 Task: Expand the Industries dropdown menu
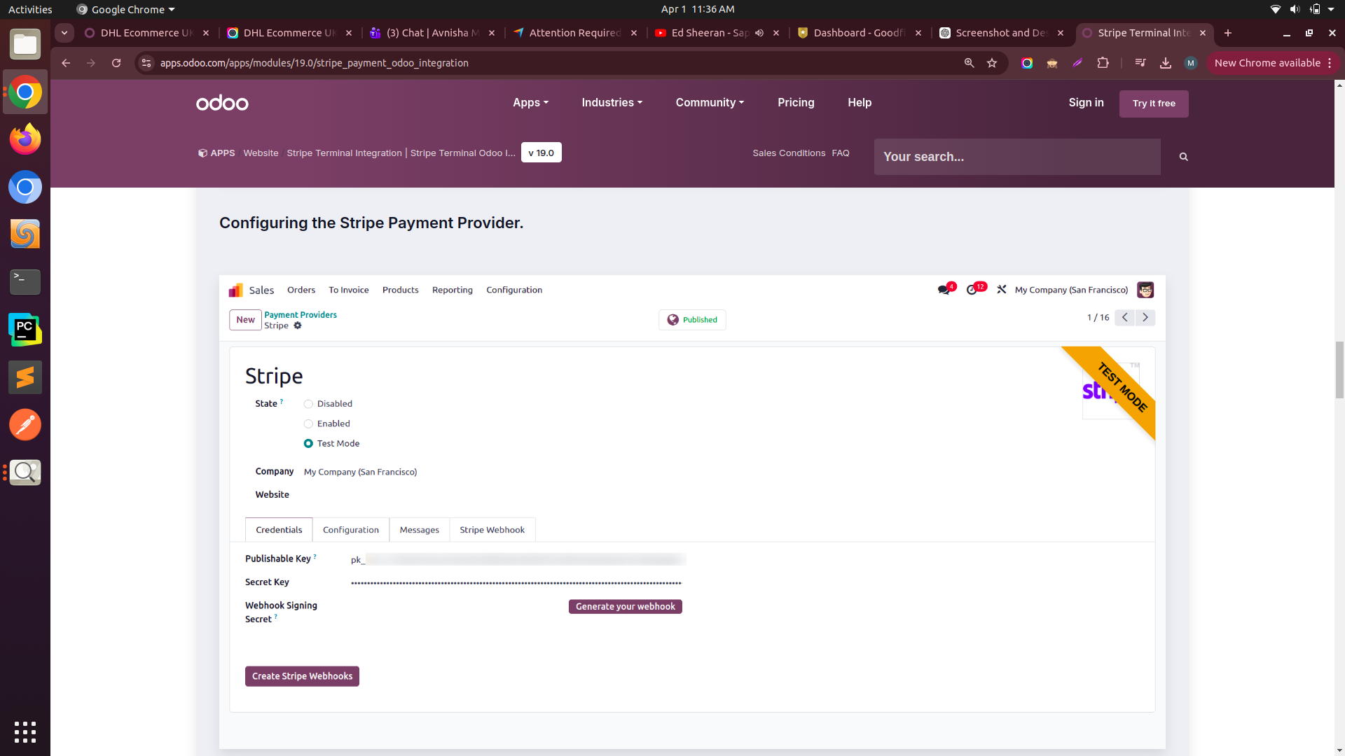coord(612,102)
